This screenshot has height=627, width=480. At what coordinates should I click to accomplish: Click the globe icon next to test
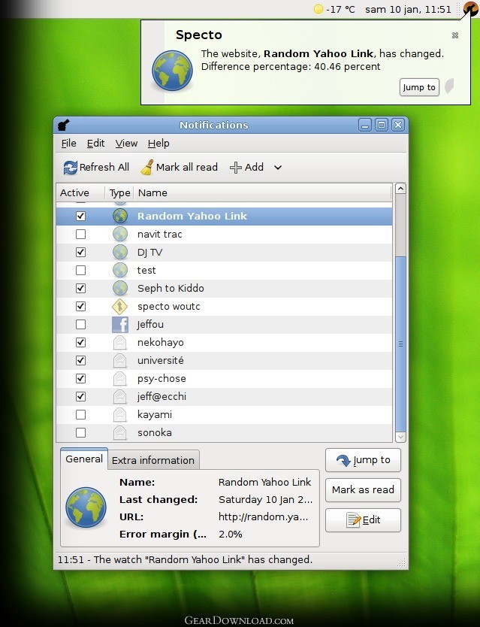pyautogui.click(x=120, y=270)
